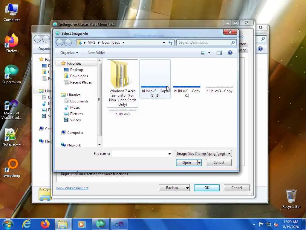This screenshot has width=306, height=230.
Task: Select Desktop under Favorites
Action: pyautogui.click(x=76, y=69)
